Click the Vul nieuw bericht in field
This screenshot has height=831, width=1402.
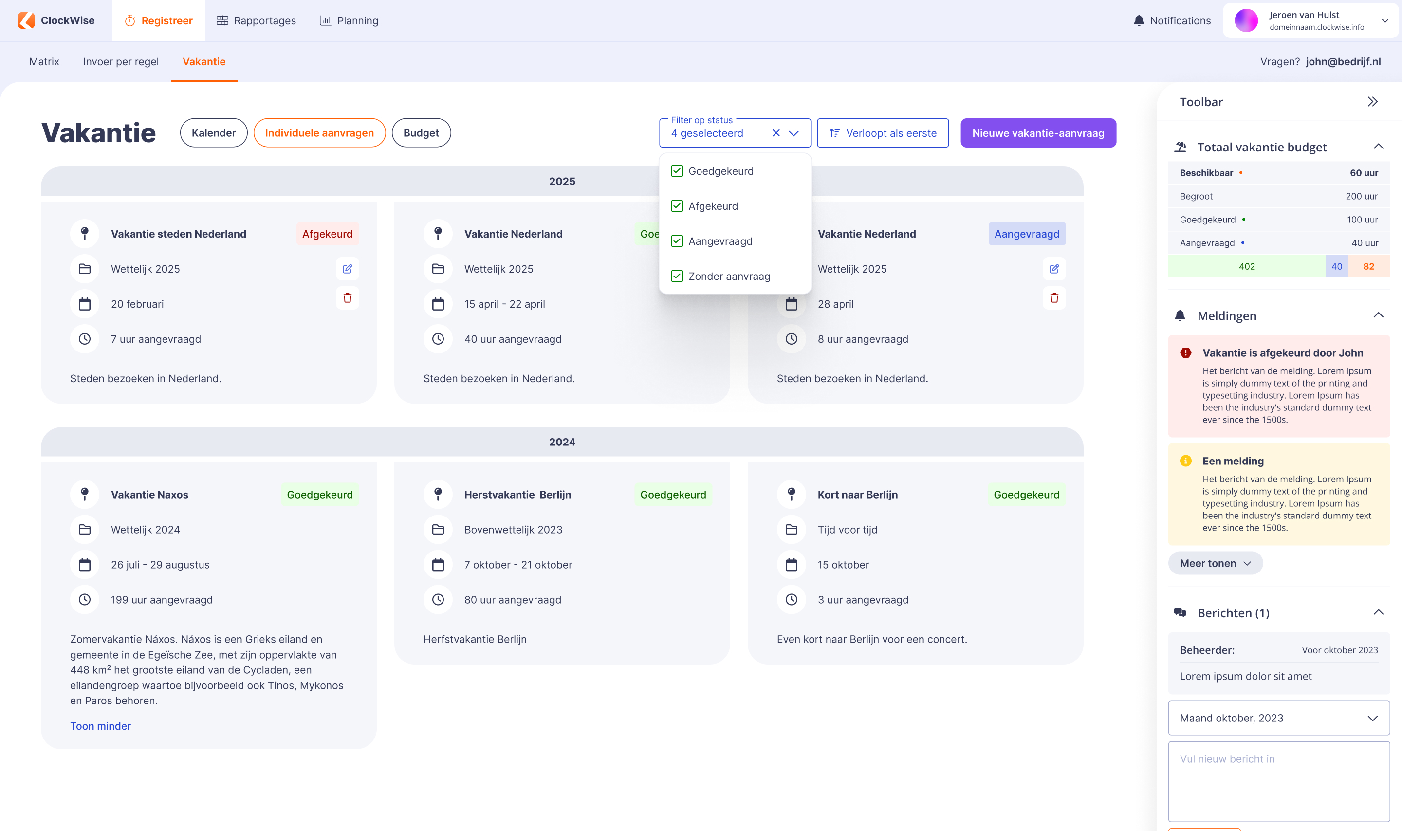pos(1278,781)
